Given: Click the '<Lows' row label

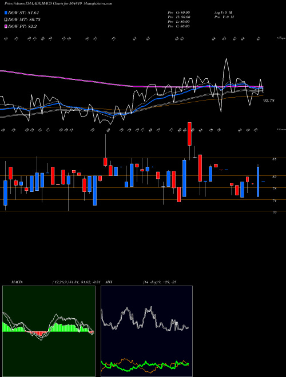Looking at the screenshot, I should (x=281, y=129).
